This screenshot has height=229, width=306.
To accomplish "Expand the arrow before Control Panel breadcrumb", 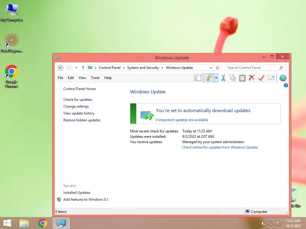I will click(x=96, y=68).
